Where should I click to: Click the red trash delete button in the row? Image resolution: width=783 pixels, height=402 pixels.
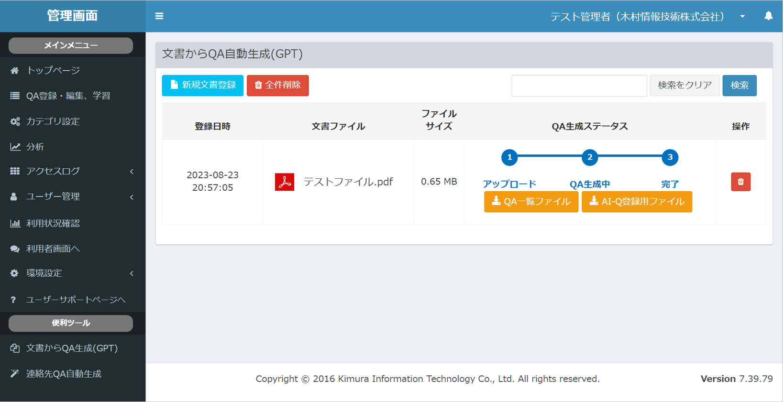(x=740, y=182)
